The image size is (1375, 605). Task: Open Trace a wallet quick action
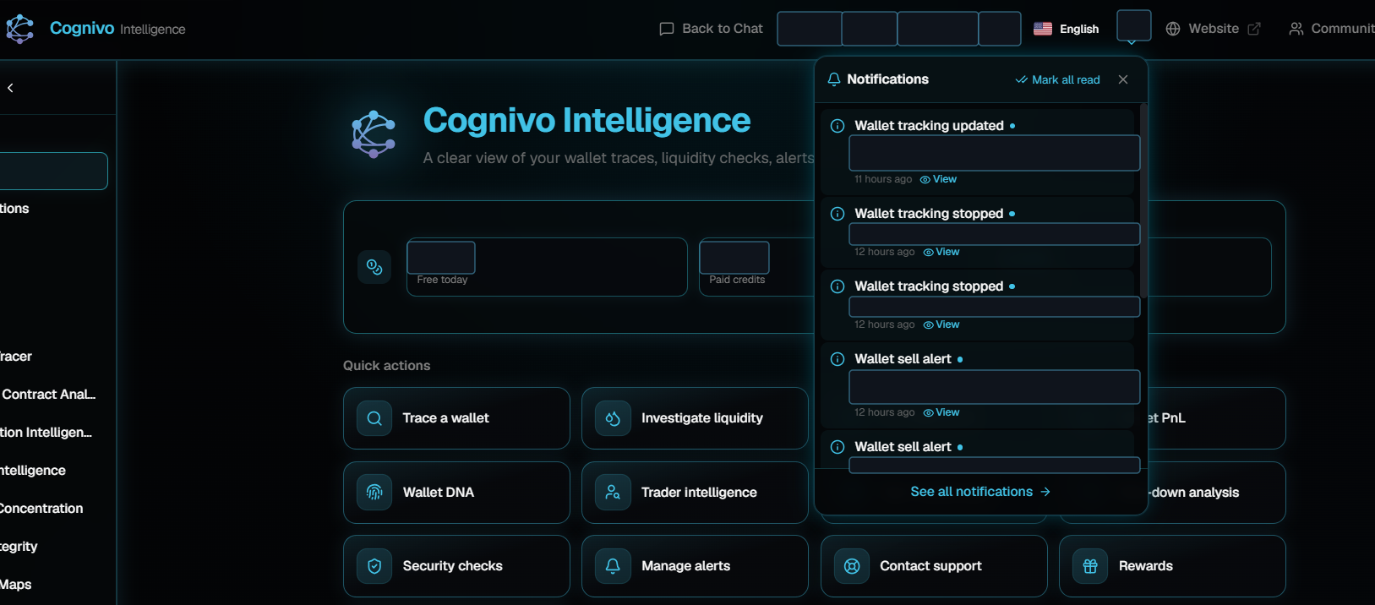pos(456,418)
